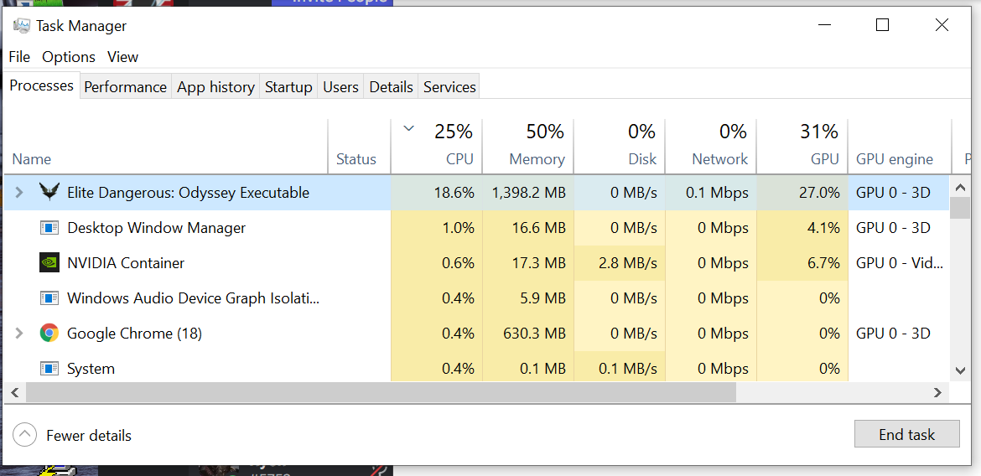
Task: Click the 4.1% Desktop Window Manager GPU value
Action: pos(823,228)
